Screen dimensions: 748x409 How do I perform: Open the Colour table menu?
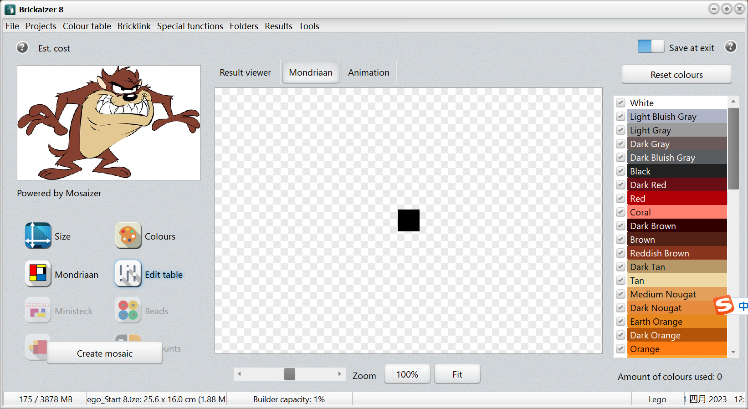87,26
